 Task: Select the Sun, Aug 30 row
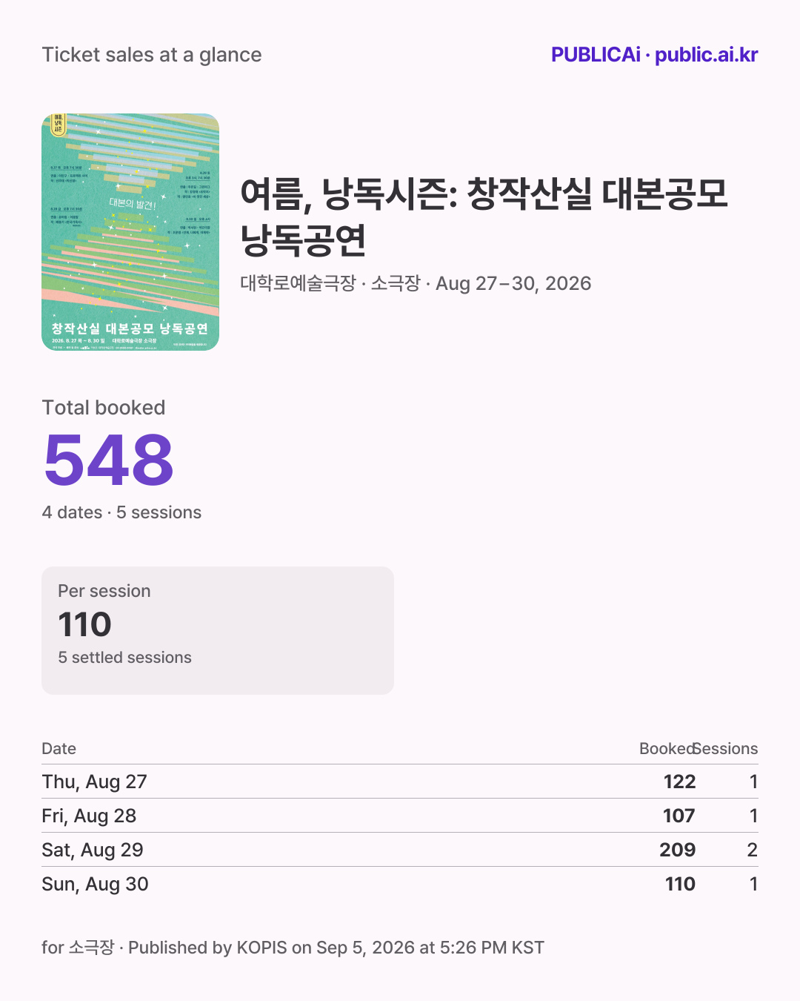tap(400, 884)
